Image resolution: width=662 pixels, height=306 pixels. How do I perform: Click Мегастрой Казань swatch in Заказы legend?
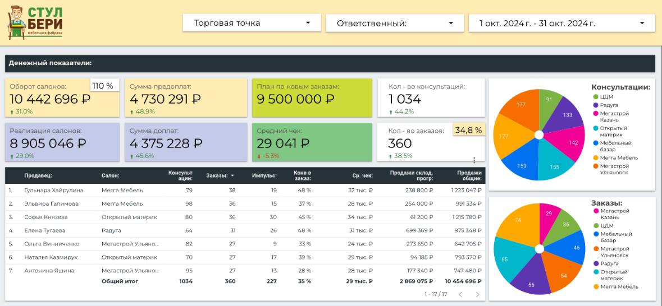(596, 211)
